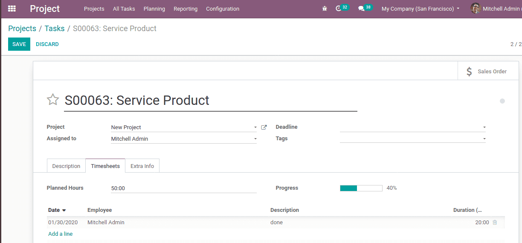Open My Company (San Francisco) switcher

tap(420, 9)
